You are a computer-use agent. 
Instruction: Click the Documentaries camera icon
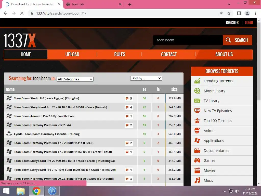point(197,151)
